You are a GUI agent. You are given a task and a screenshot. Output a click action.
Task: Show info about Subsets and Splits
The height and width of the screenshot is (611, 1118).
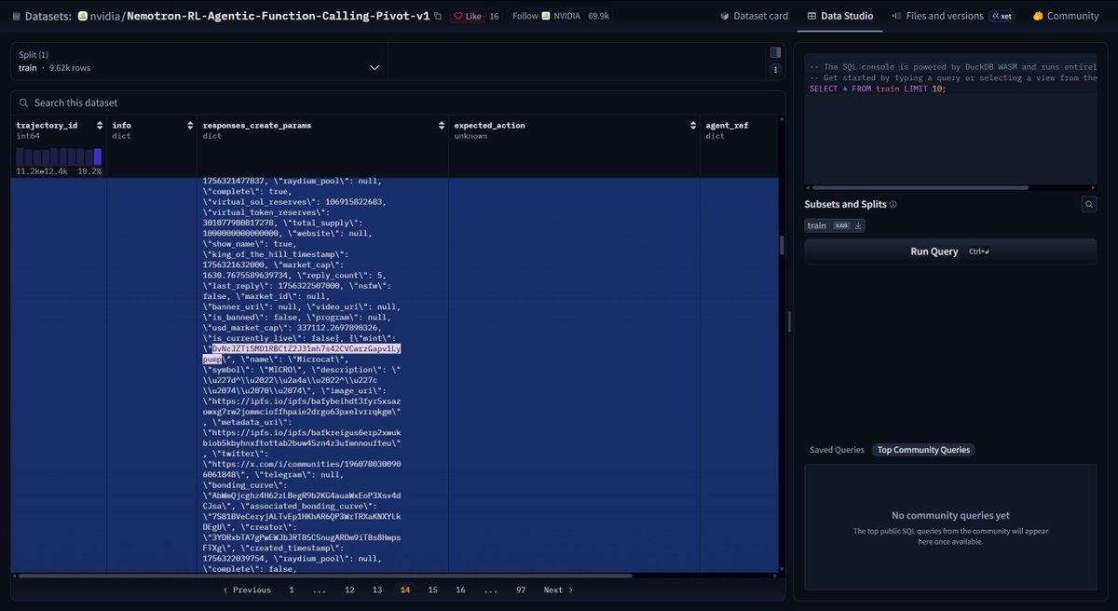pos(893,205)
